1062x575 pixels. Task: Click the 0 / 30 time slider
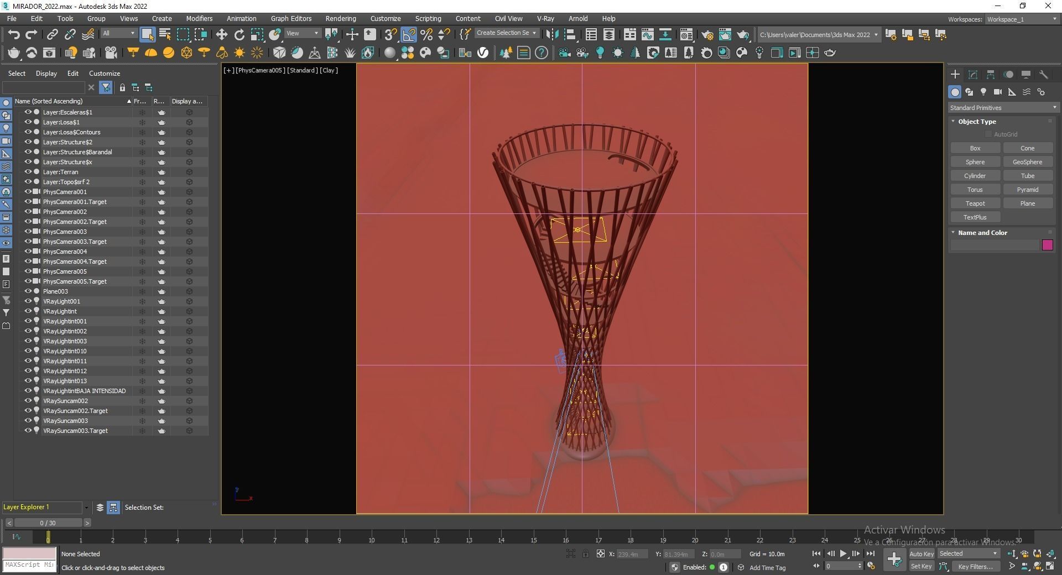(48, 522)
